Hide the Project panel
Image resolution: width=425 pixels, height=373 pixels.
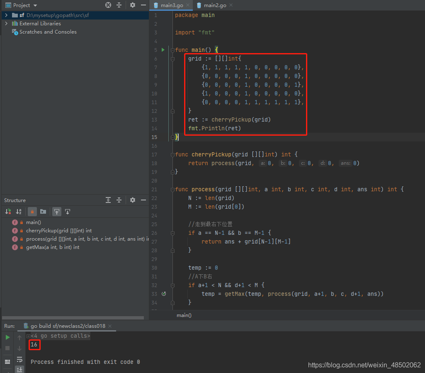143,5
